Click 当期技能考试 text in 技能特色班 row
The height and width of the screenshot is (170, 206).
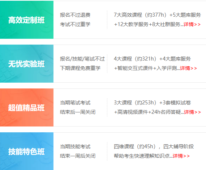pos(75,146)
